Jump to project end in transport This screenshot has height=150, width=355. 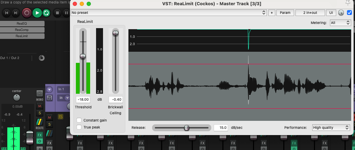[15, 13]
